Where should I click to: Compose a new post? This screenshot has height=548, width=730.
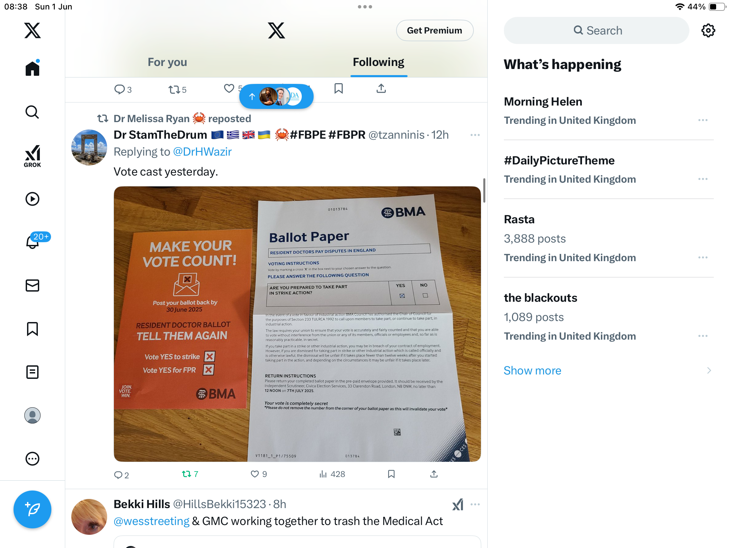point(32,509)
